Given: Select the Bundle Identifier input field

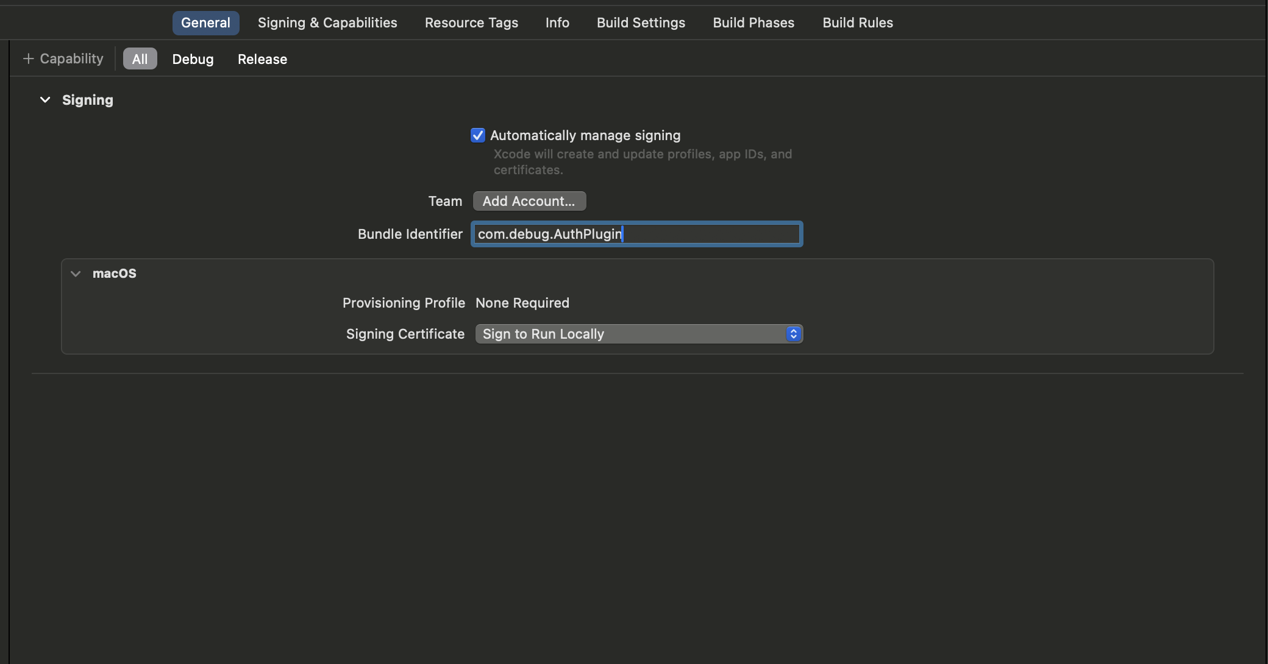Looking at the screenshot, I should (636, 233).
